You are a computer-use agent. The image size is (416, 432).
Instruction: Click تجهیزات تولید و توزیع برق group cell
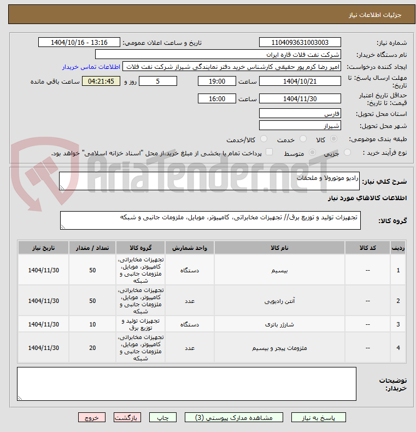pyautogui.click(x=140, y=324)
